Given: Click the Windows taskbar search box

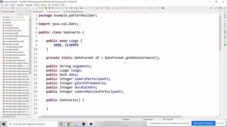Looking at the screenshot, I should pyautogui.click(x=33, y=124).
